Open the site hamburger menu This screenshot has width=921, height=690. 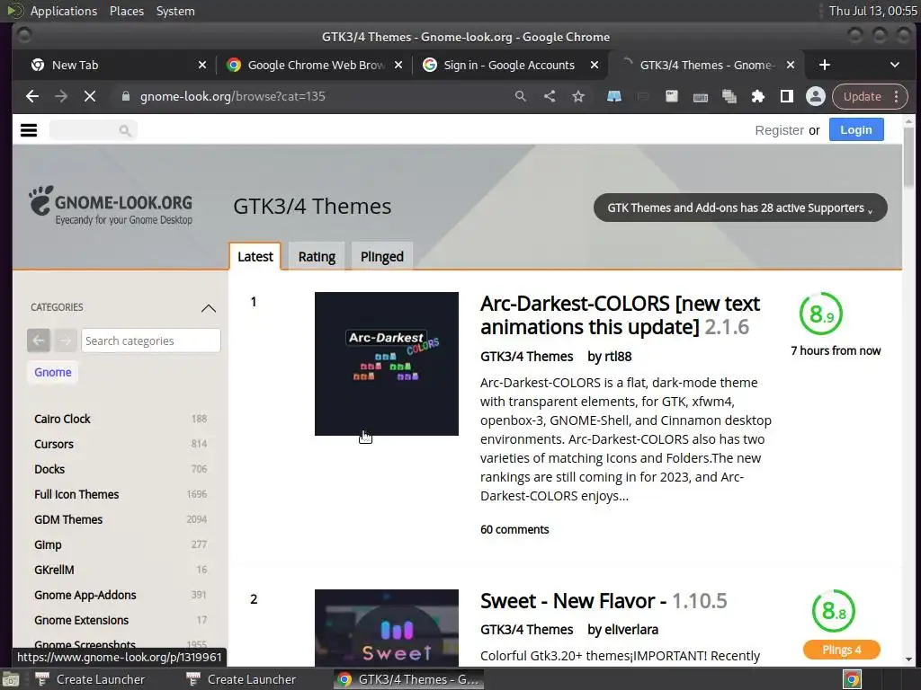[29, 130]
